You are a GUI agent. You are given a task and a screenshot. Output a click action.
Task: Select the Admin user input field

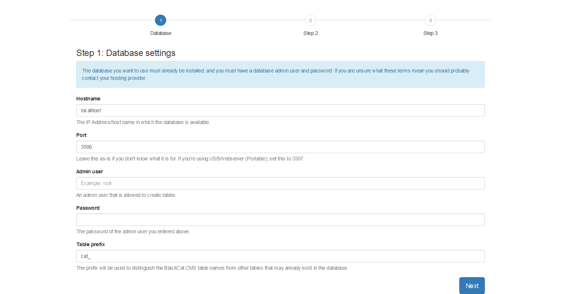coord(280,183)
